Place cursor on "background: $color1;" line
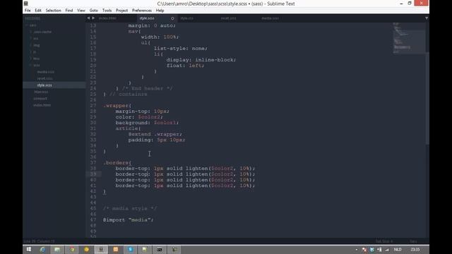Viewport: 452px width, 254px height. coord(147,123)
